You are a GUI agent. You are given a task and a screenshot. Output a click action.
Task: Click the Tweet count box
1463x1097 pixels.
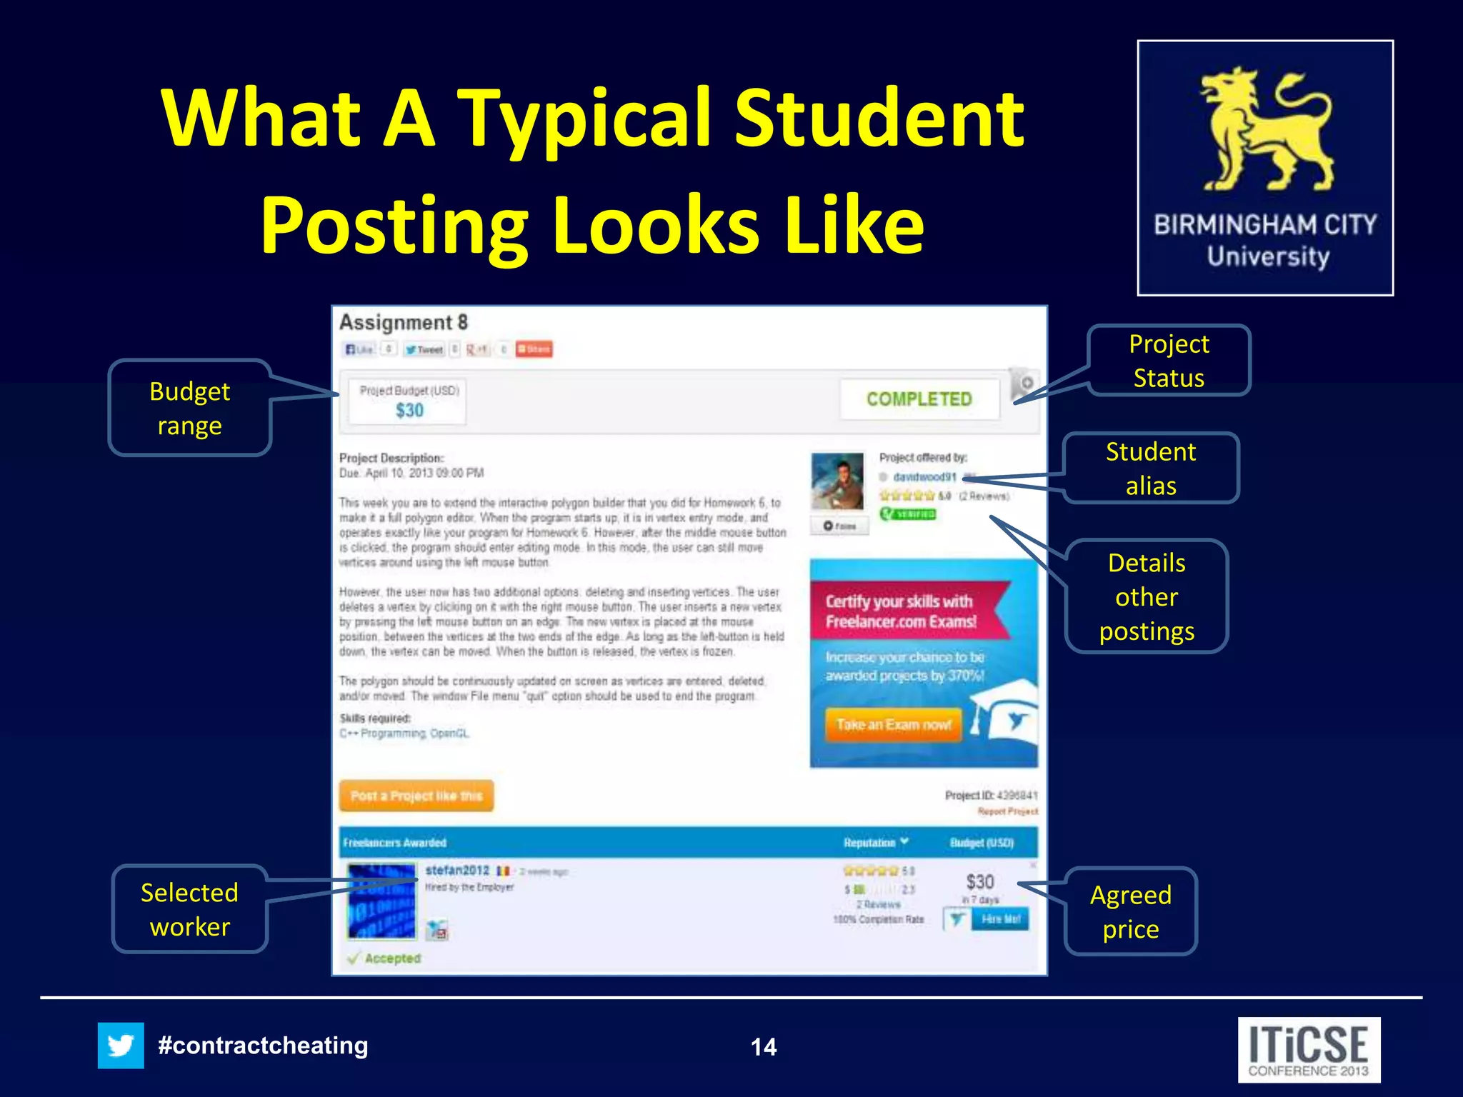coord(454,349)
